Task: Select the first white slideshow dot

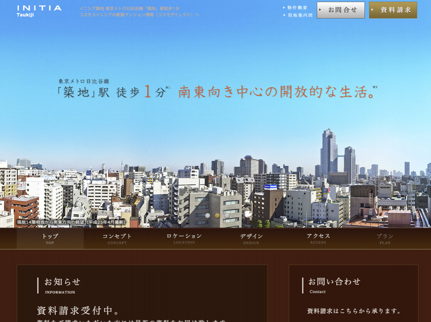Action: point(207,216)
